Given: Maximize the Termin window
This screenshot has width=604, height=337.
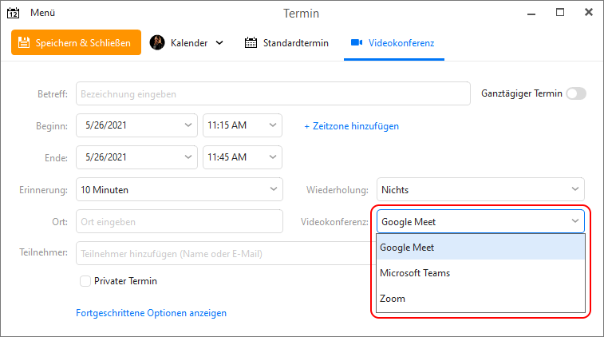Looking at the screenshot, I should coord(560,12).
